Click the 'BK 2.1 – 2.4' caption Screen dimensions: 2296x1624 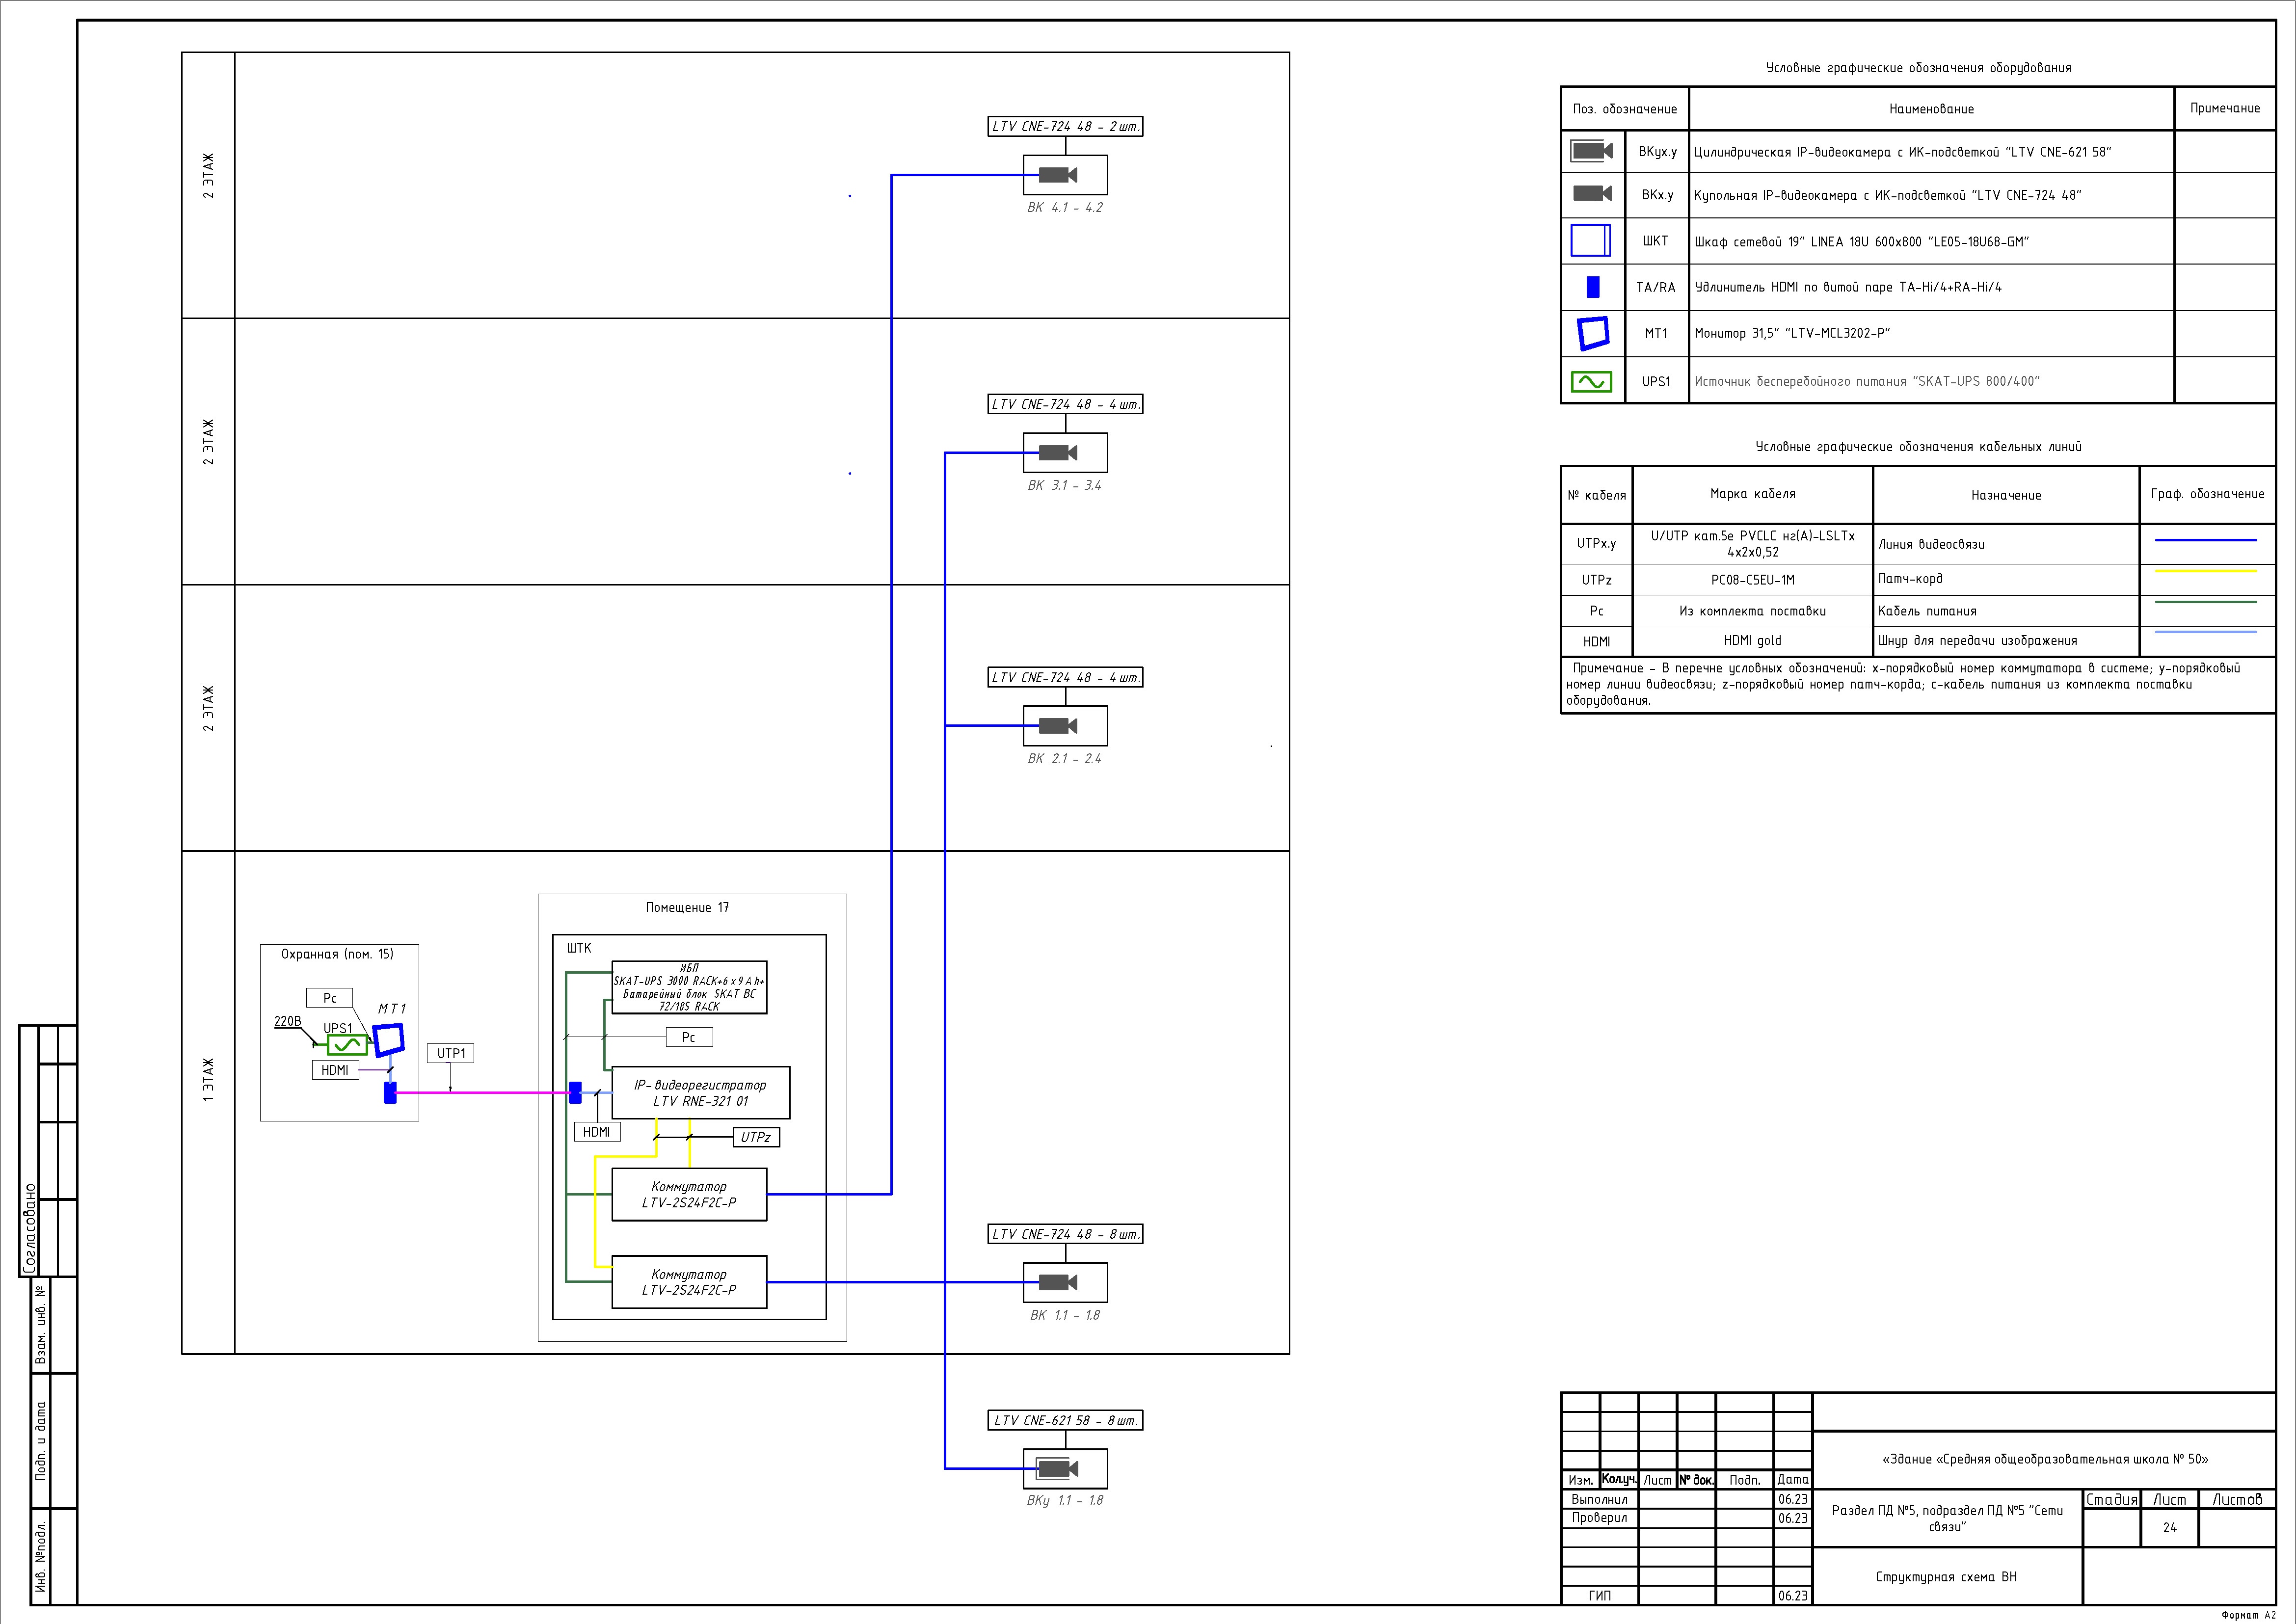[x=1065, y=759]
